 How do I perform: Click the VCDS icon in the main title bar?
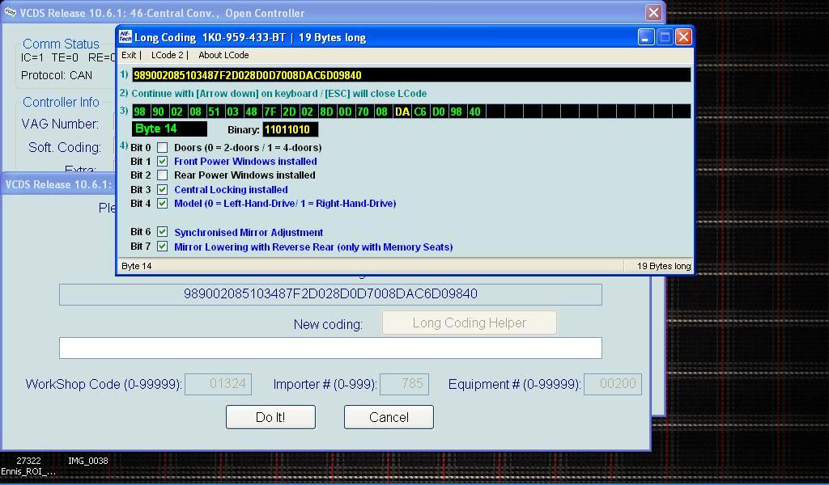coord(10,12)
